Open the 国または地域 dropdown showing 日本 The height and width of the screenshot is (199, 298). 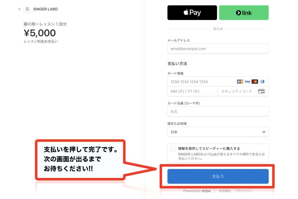pyautogui.click(x=218, y=132)
